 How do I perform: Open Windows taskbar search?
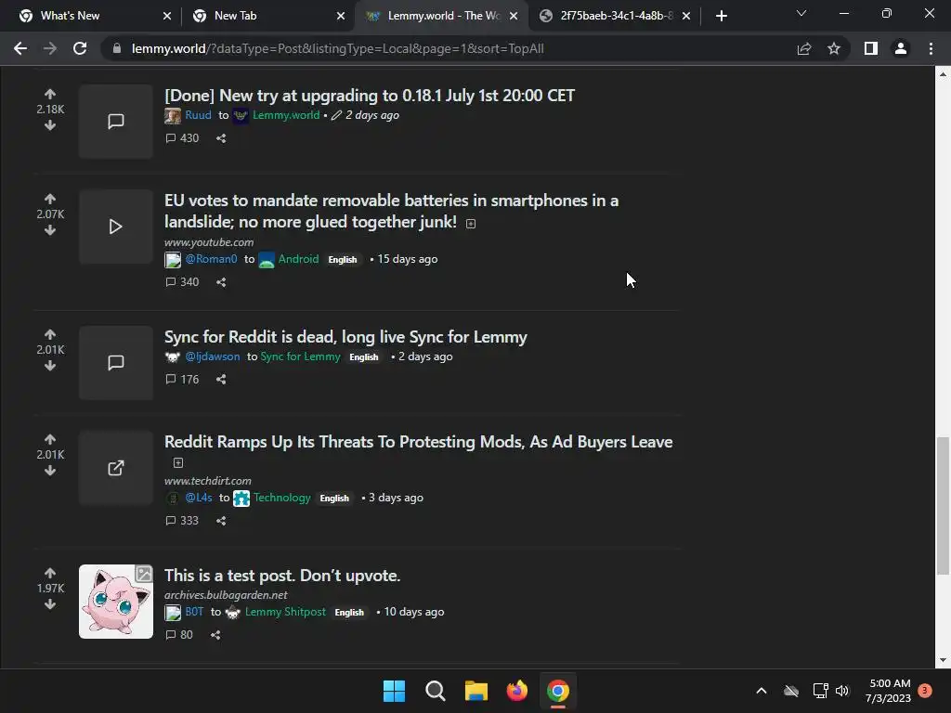(435, 691)
